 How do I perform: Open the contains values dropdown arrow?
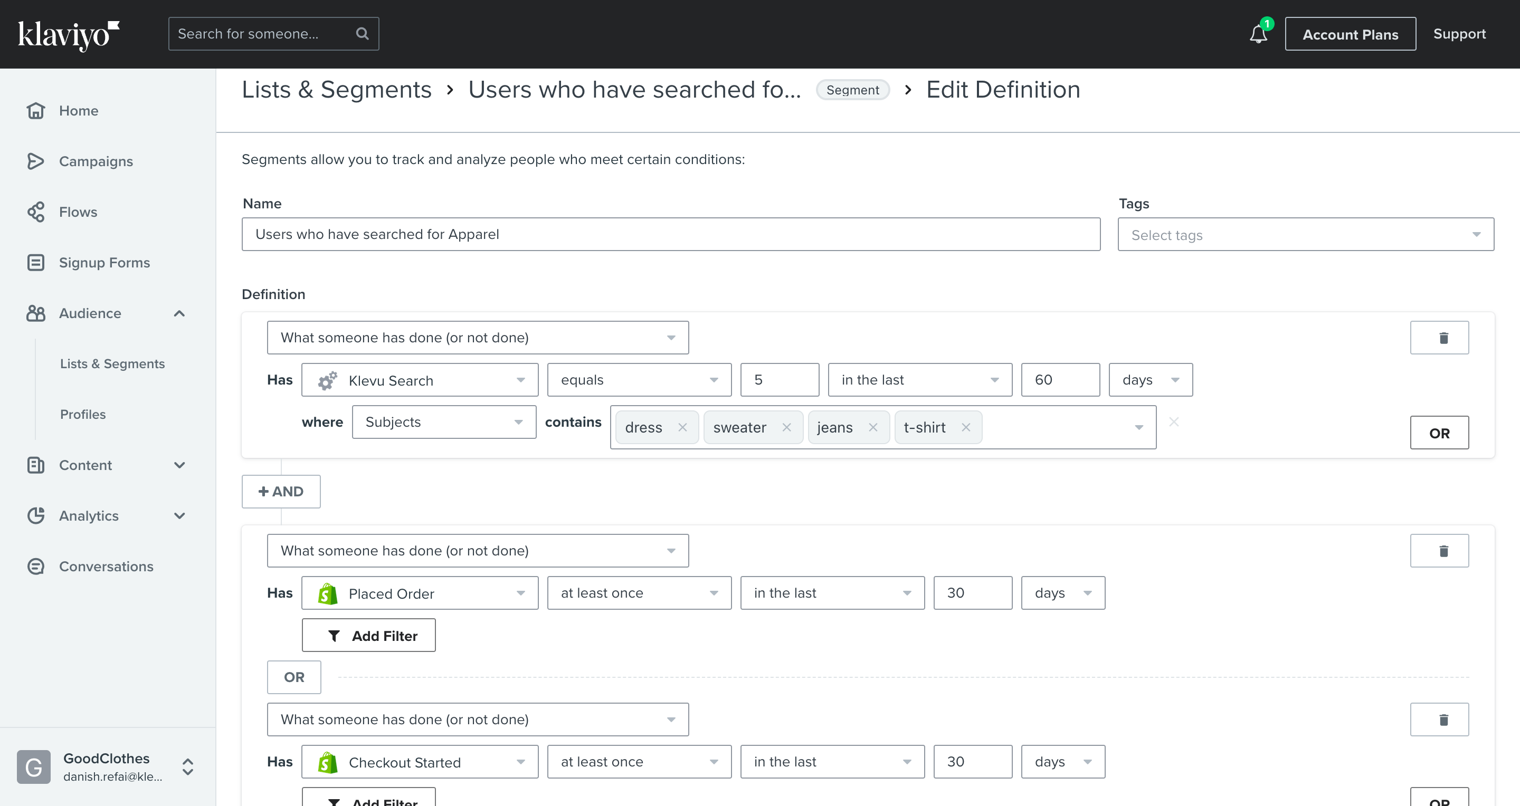click(1139, 427)
